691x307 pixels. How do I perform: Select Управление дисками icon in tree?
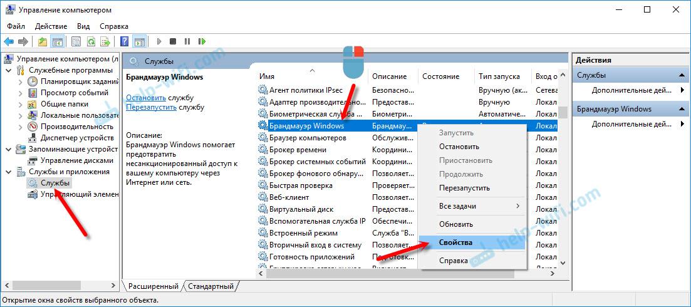tap(33, 161)
